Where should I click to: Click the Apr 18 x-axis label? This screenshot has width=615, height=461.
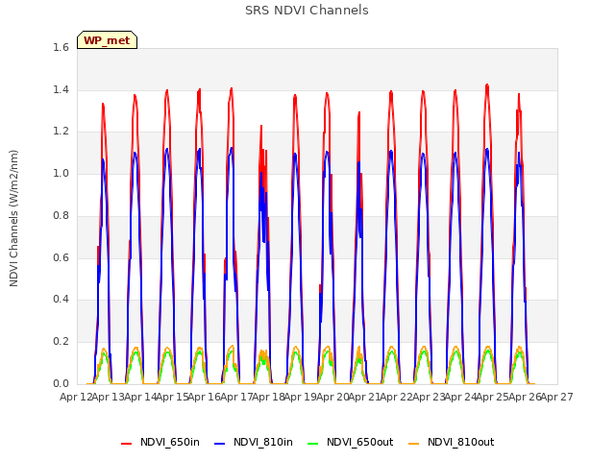pos(268,397)
